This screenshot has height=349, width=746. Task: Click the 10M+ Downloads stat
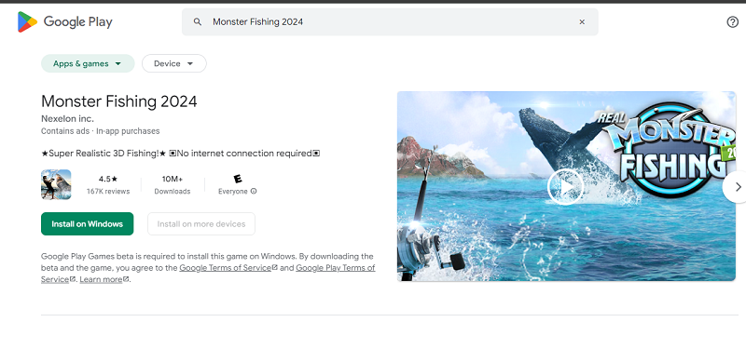(173, 184)
